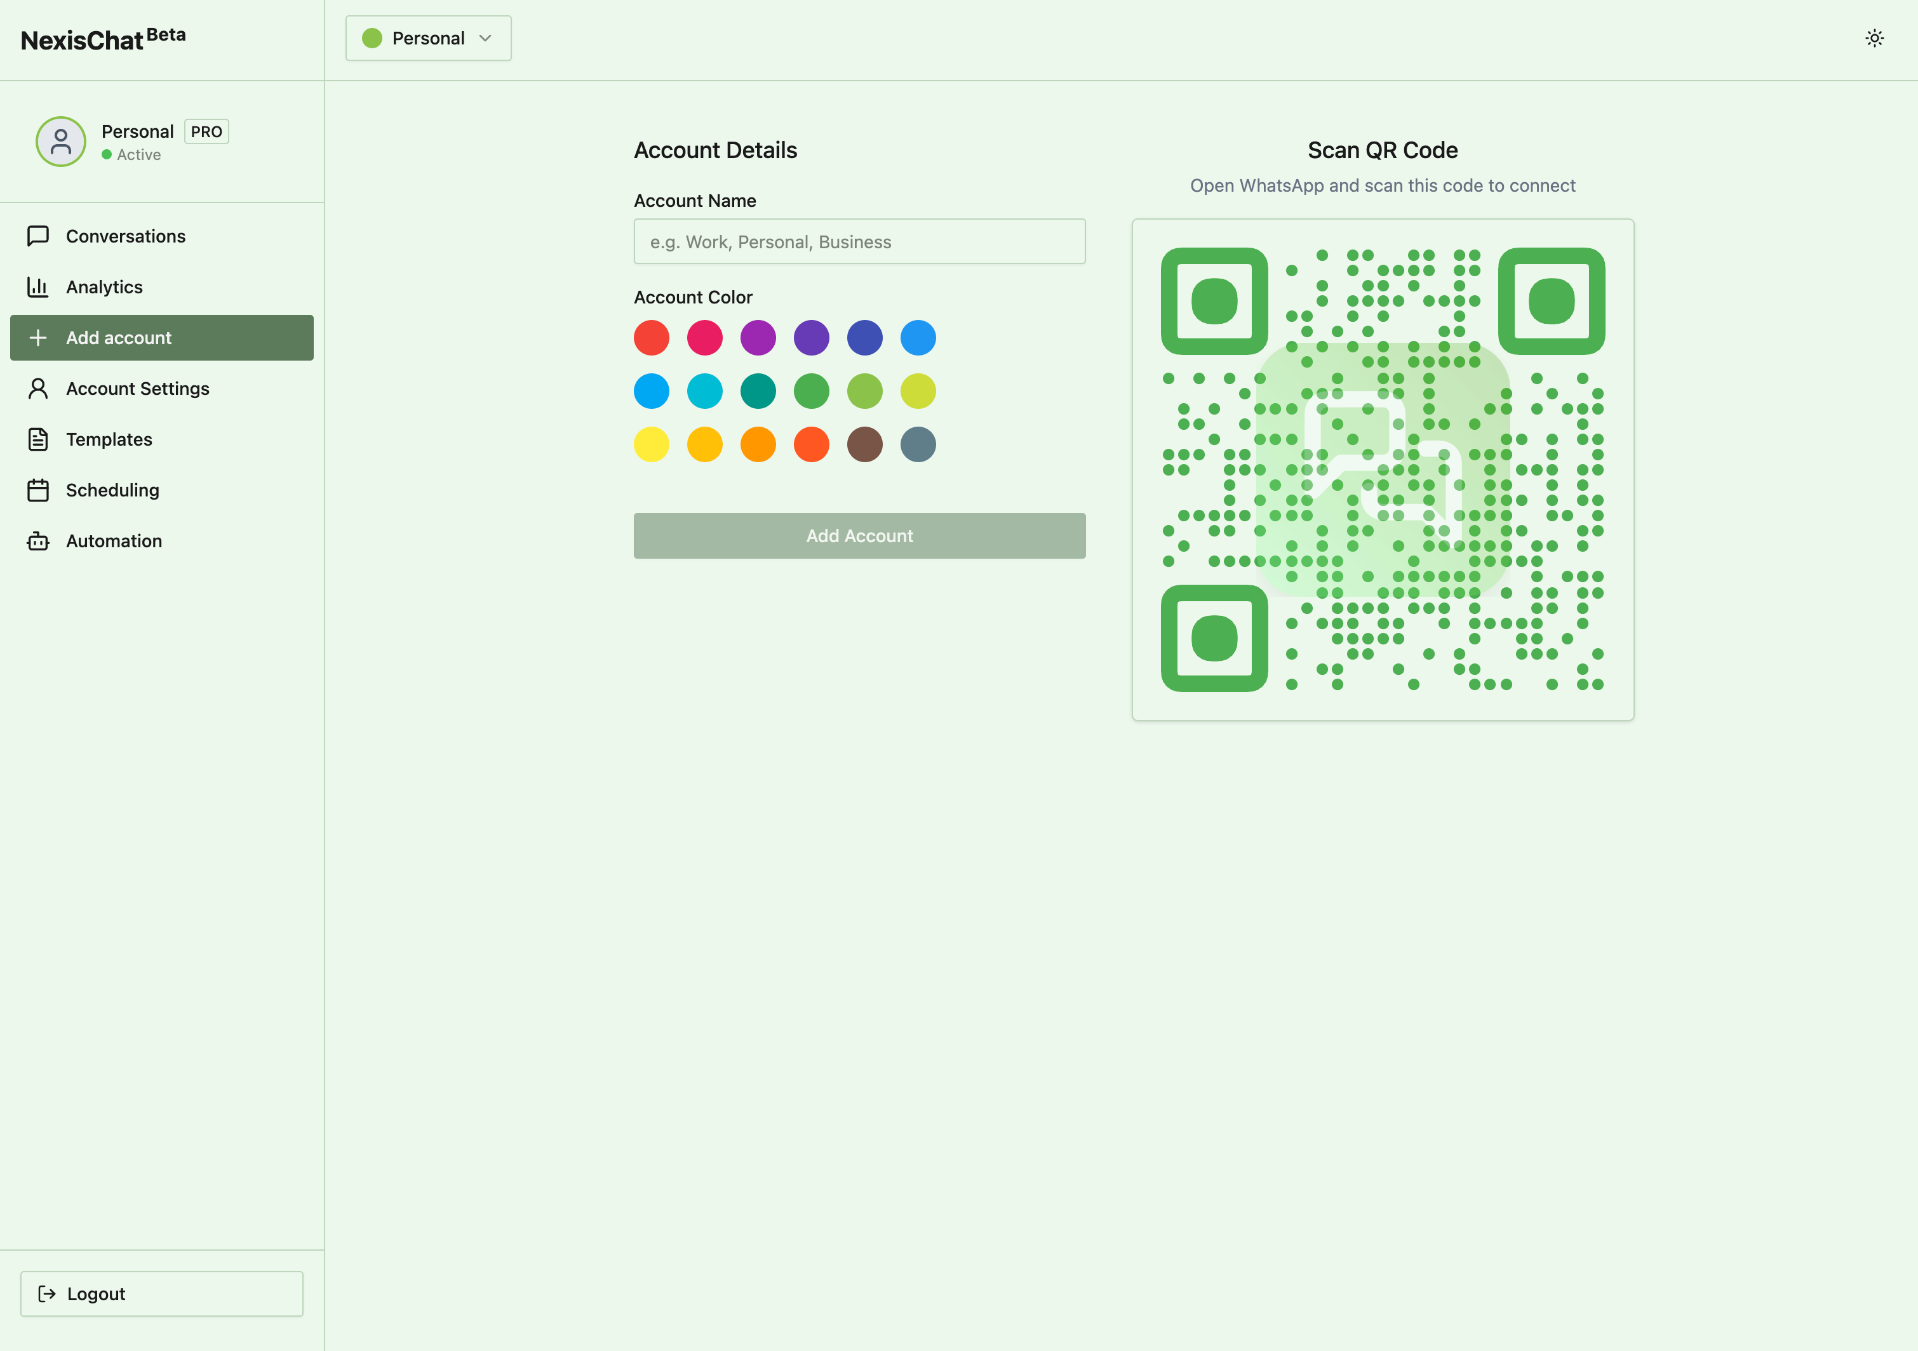Open the Scheduling page
1918x1351 pixels.
(162, 490)
